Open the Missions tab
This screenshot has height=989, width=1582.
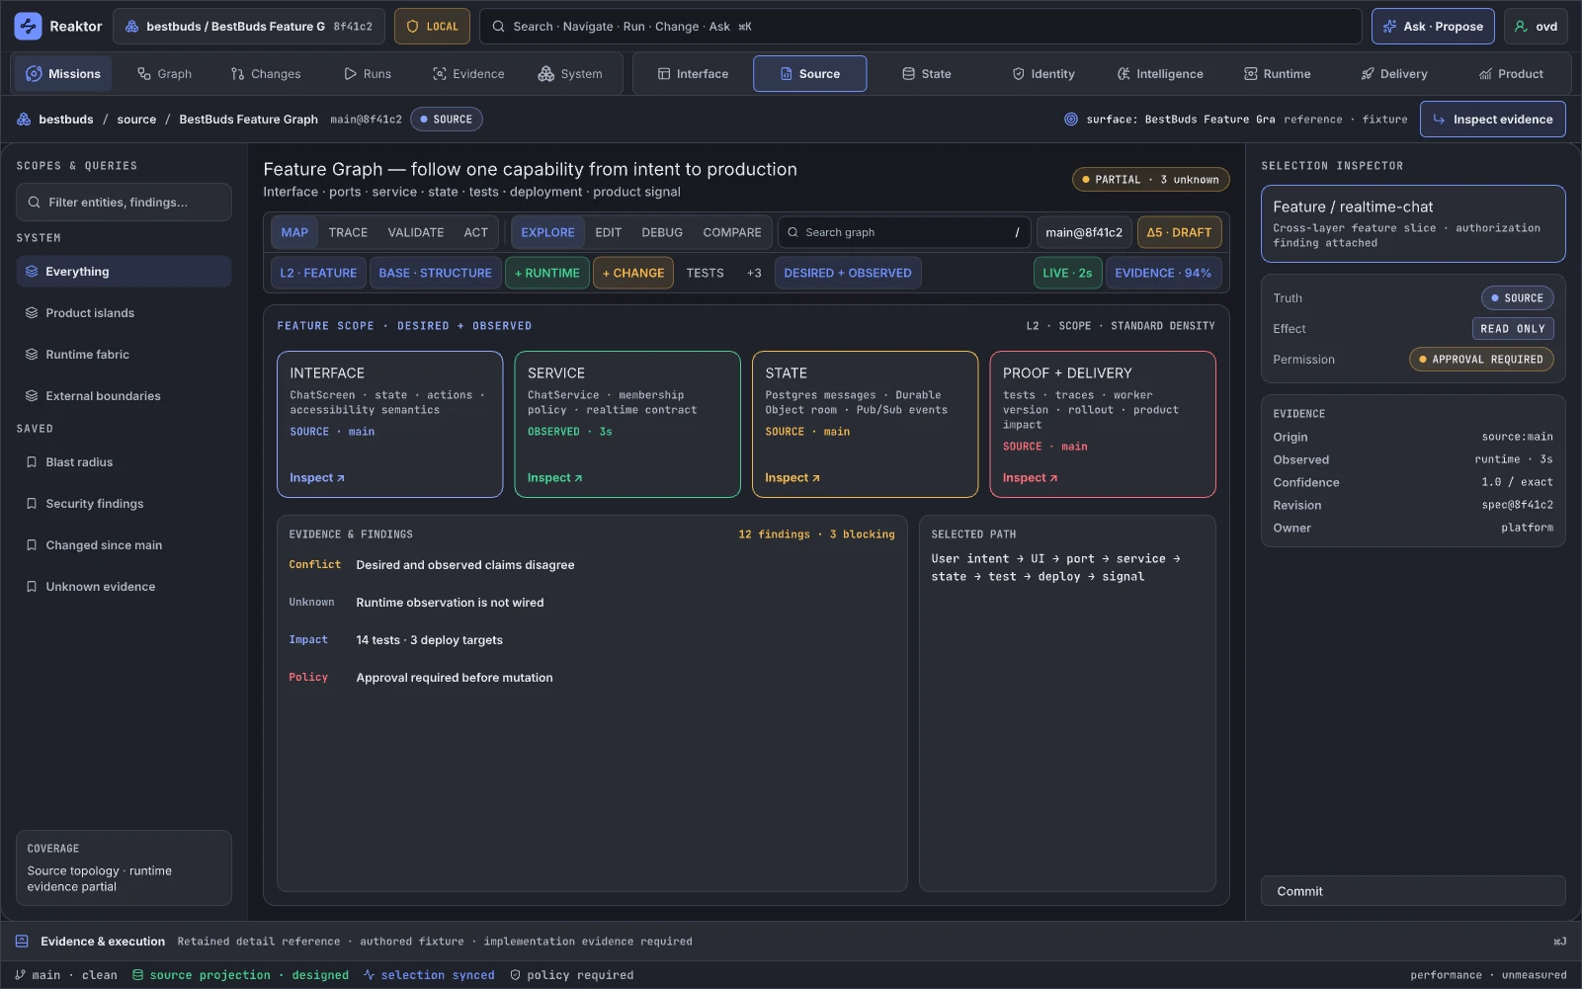(x=63, y=74)
